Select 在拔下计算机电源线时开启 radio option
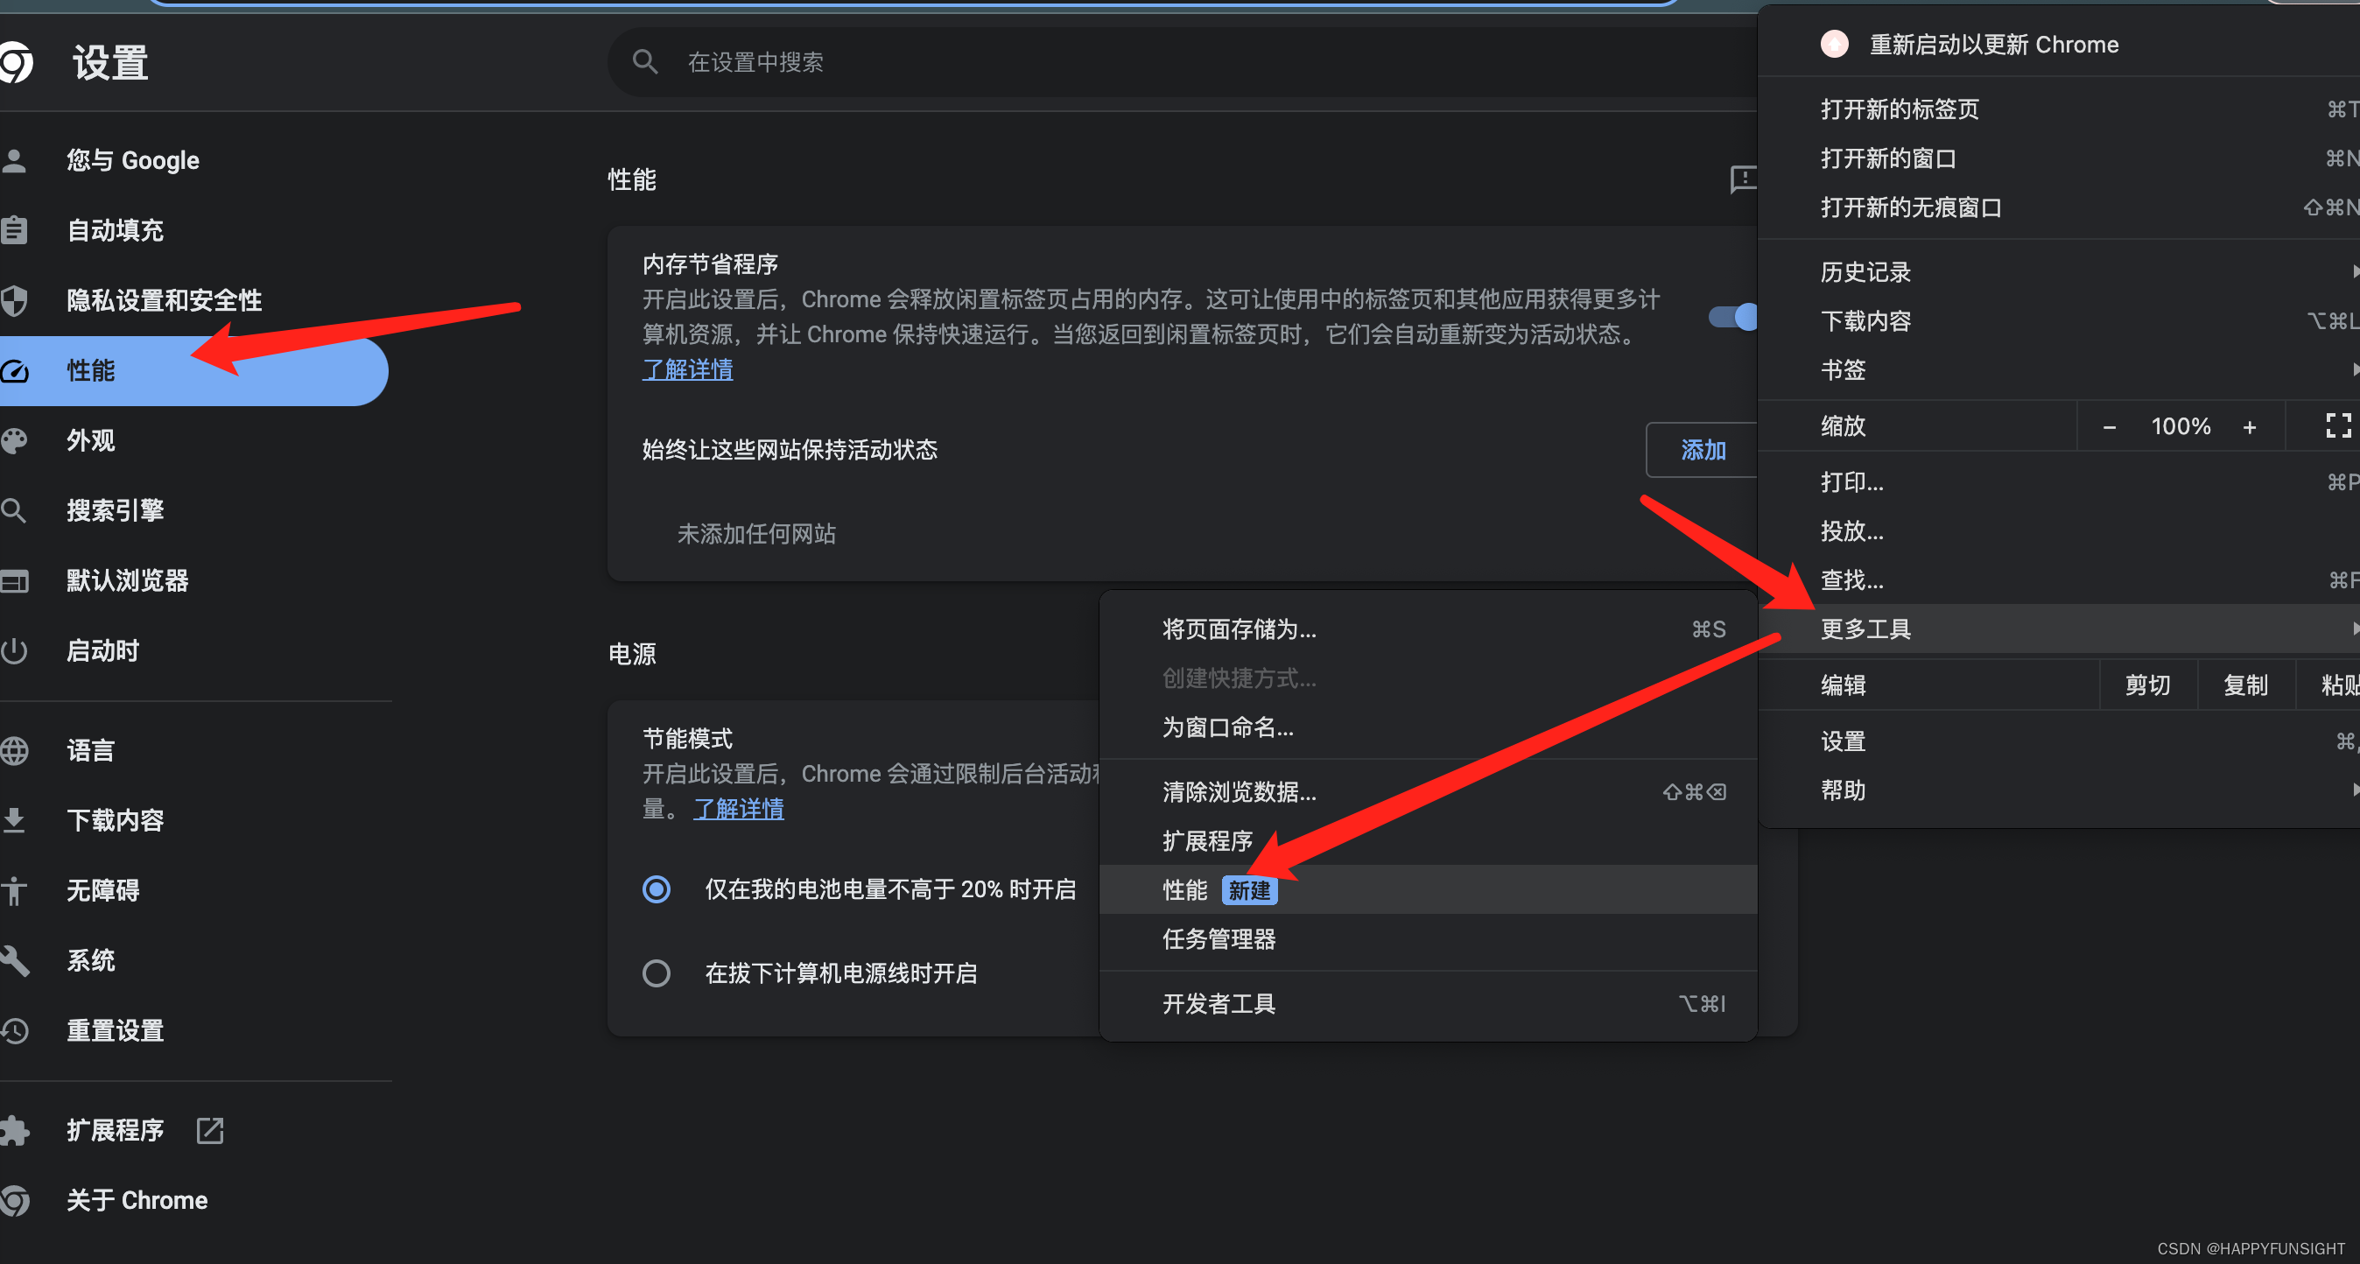The width and height of the screenshot is (2360, 1264). point(656,973)
